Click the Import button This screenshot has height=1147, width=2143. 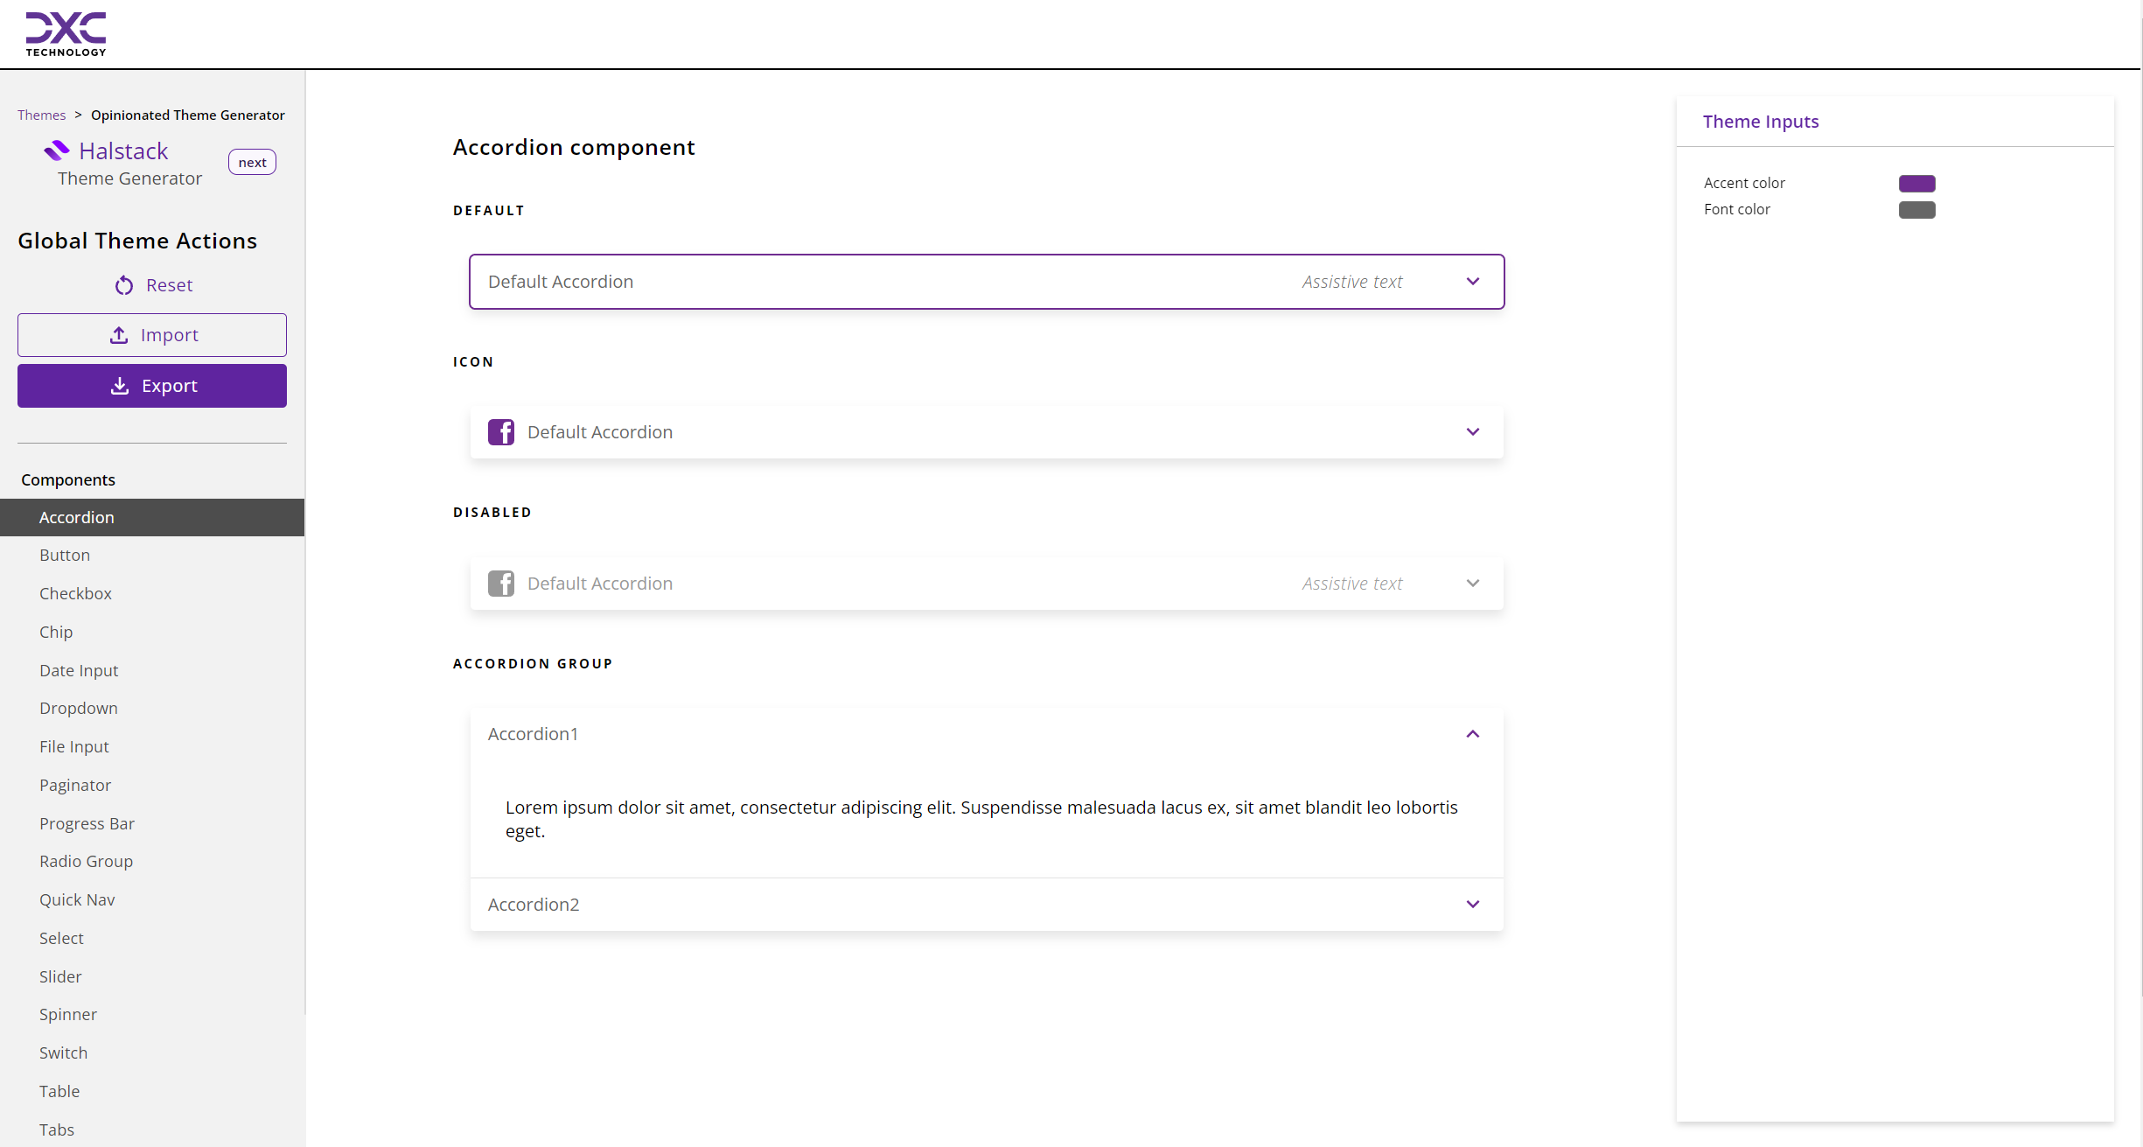(151, 334)
